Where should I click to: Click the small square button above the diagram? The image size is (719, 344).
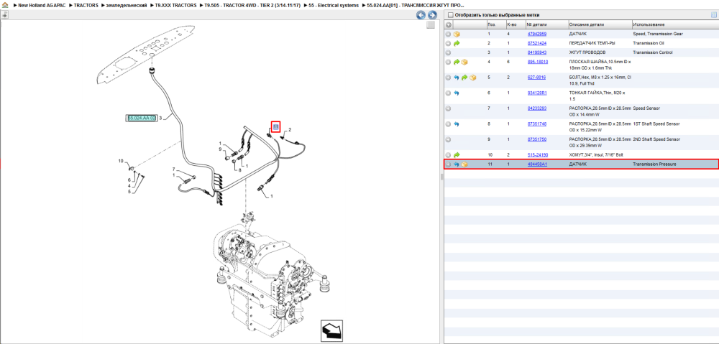(x=430, y=25)
